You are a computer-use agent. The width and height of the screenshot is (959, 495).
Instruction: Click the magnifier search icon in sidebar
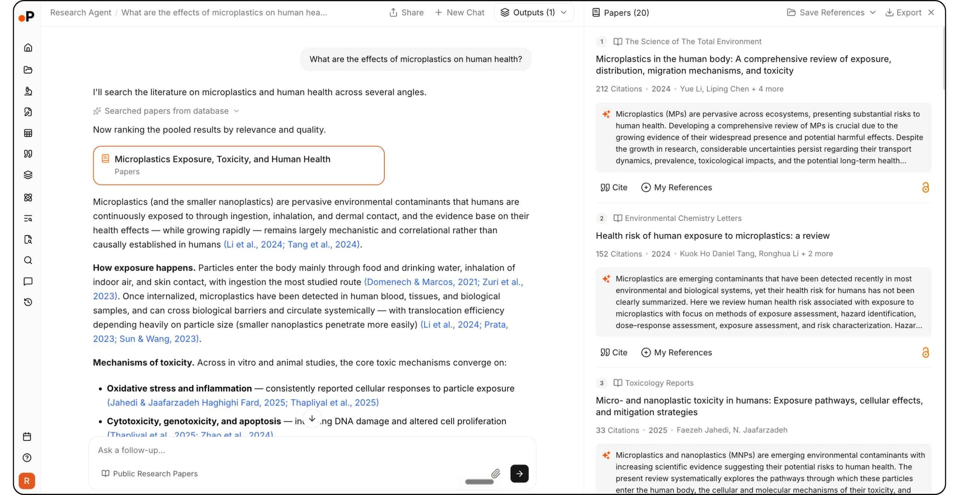[28, 260]
